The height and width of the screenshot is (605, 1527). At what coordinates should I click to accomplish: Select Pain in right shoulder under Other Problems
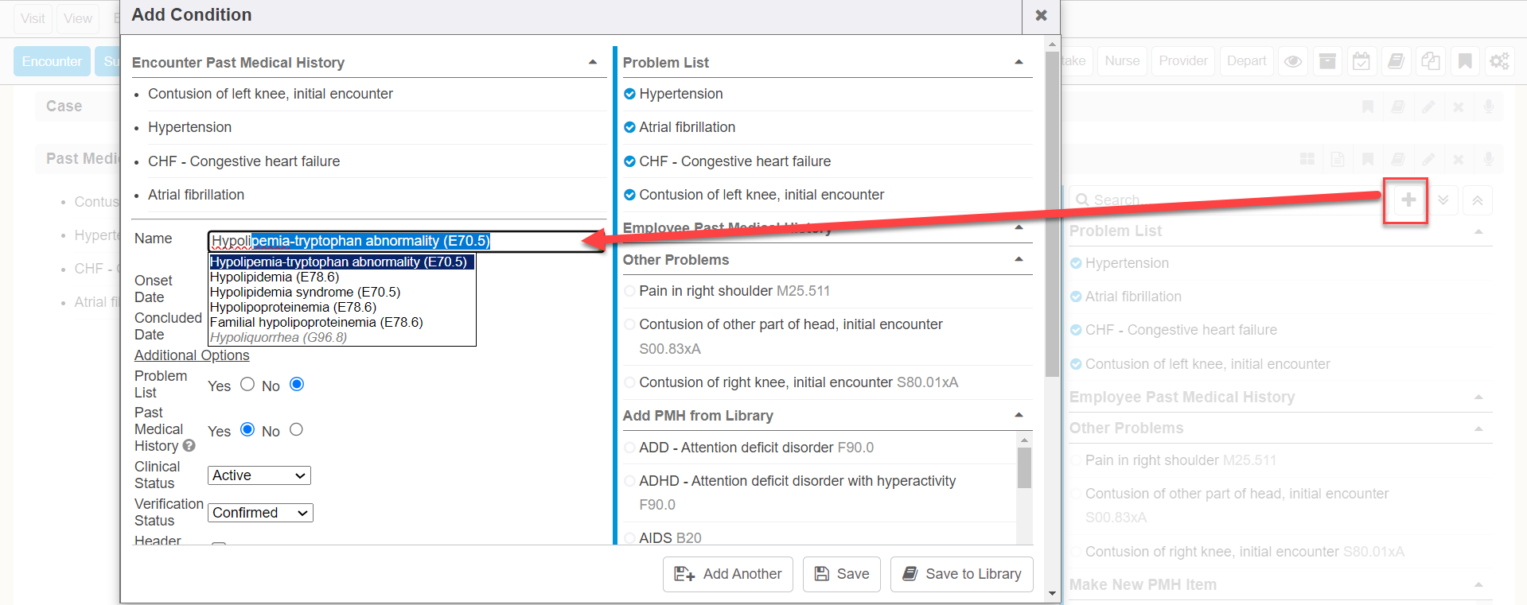630,292
